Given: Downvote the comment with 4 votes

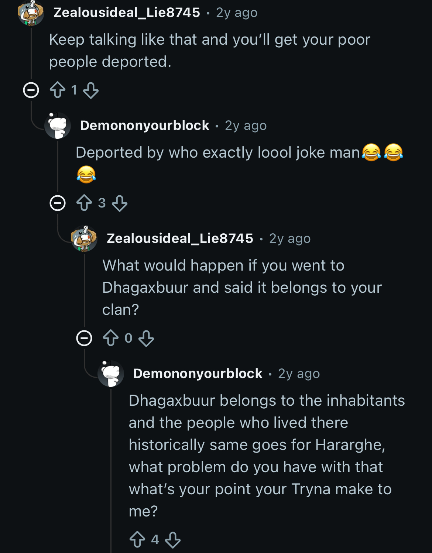Looking at the screenshot, I should click(173, 540).
